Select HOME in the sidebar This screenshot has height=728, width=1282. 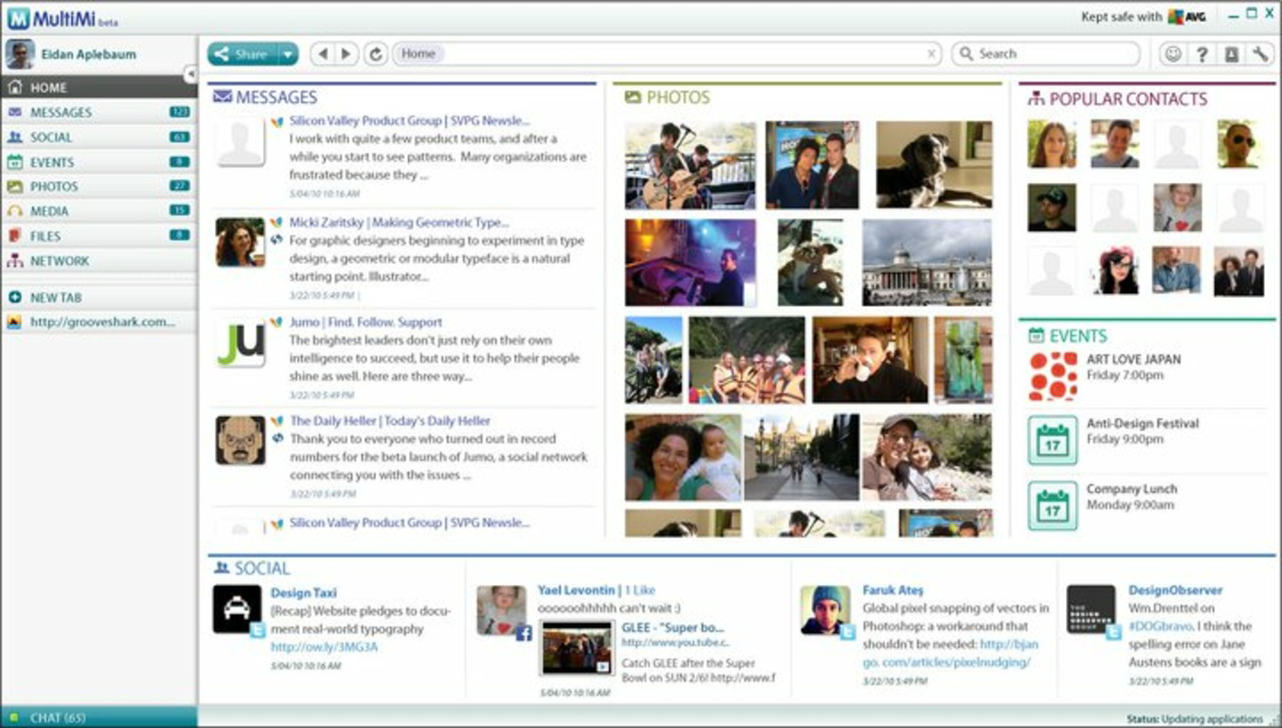tap(98, 87)
